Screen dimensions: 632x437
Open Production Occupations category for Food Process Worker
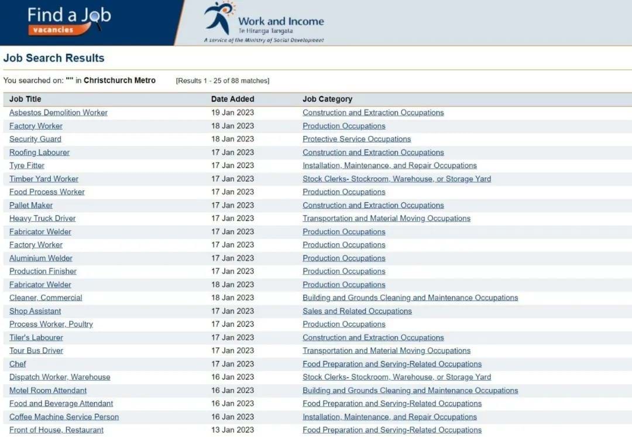click(x=344, y=192)
